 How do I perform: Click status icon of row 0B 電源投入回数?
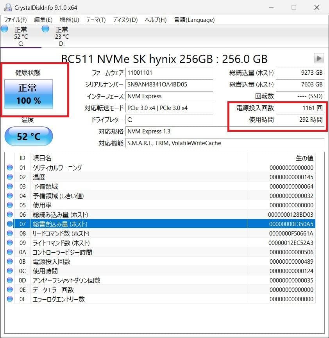[10, 261]
